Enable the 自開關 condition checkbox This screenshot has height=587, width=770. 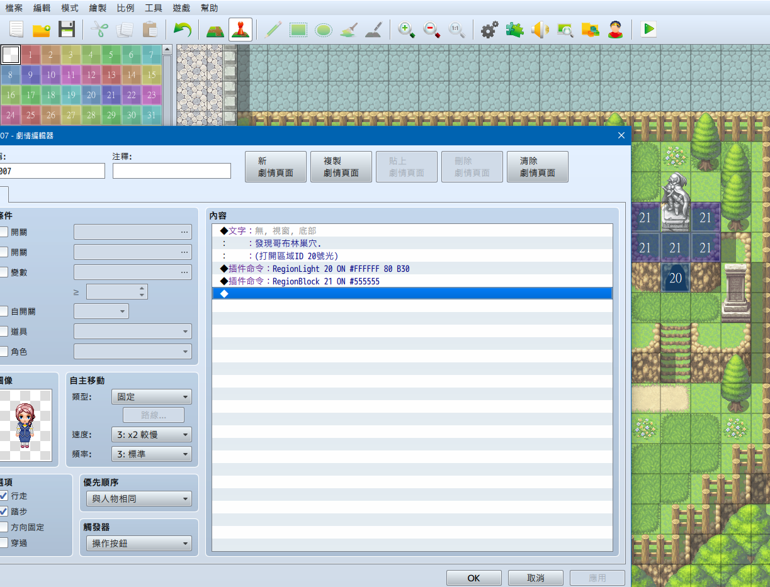(4, 311)
